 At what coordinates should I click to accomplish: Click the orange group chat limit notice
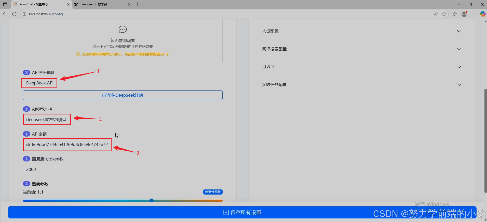click(x=123, y=54)
